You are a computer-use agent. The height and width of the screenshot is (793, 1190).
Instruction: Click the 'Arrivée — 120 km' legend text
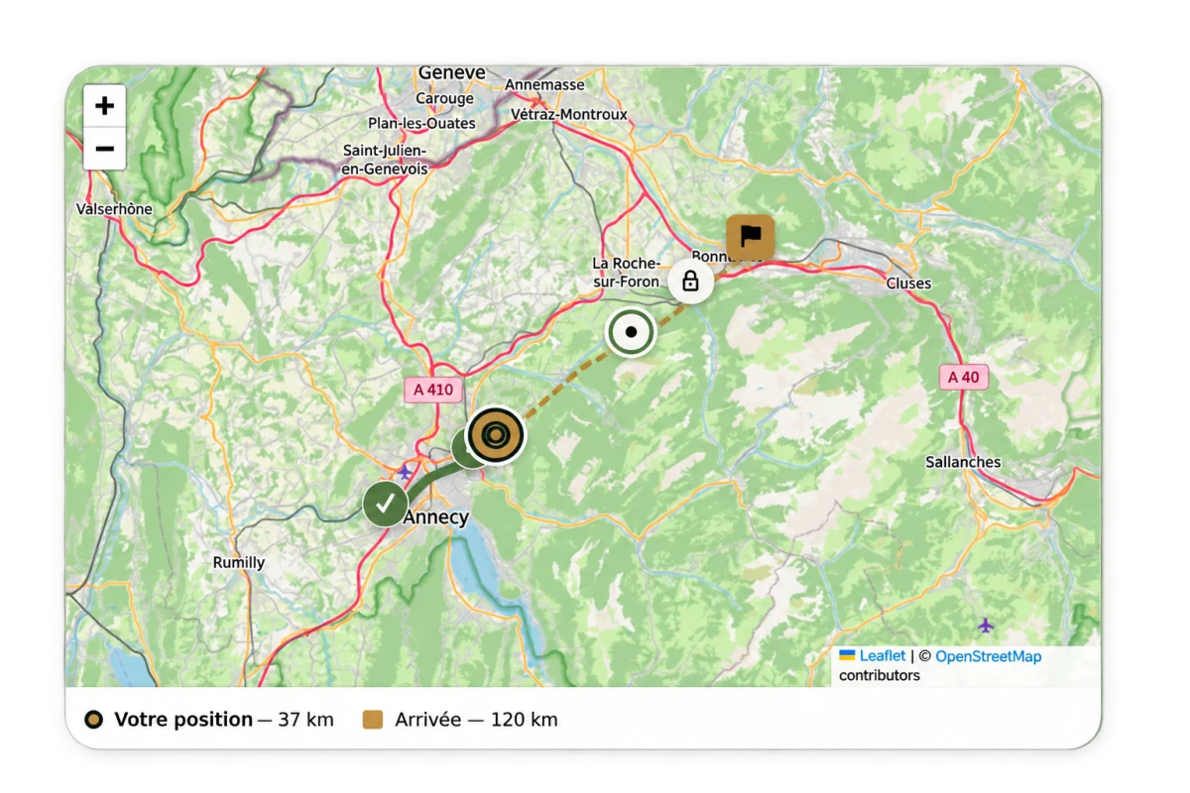tap(476, 720)
